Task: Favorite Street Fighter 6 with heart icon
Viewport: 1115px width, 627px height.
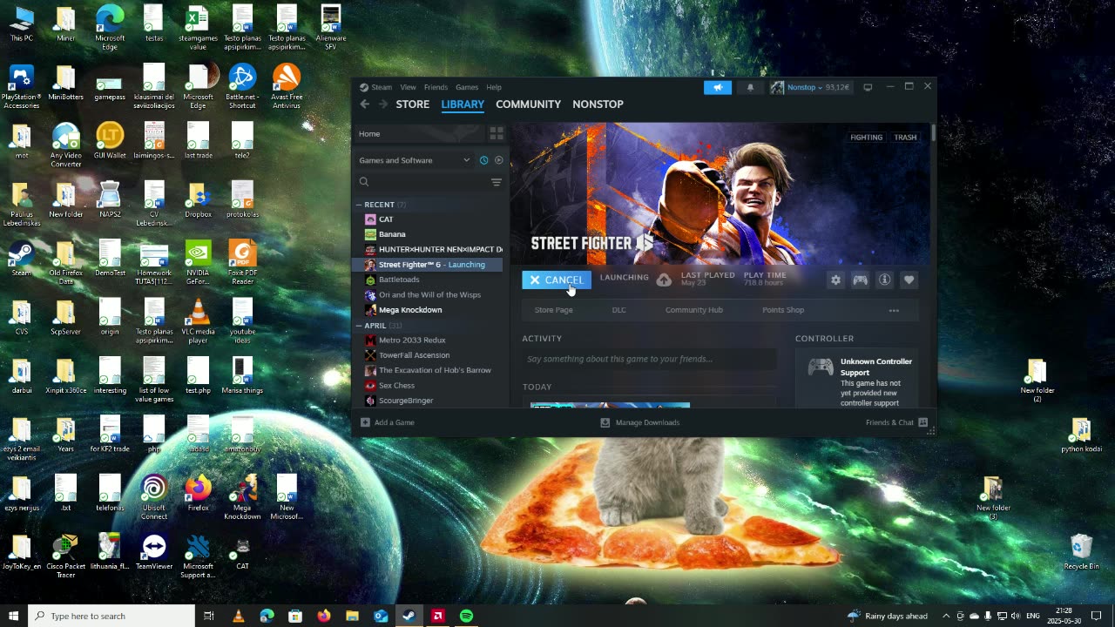Action: click(x=909, y=280)
